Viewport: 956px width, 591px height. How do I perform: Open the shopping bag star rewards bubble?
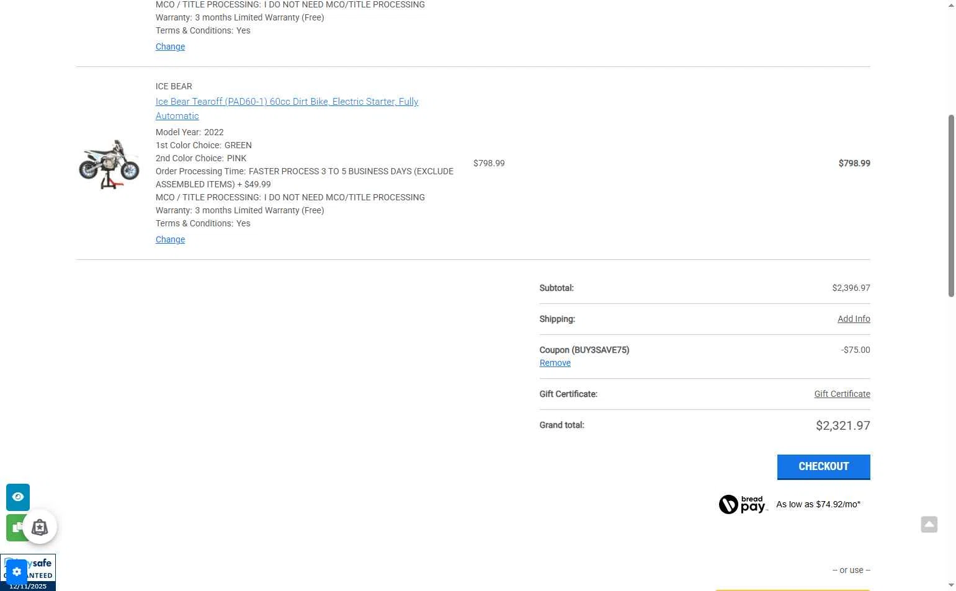point(40,527)
